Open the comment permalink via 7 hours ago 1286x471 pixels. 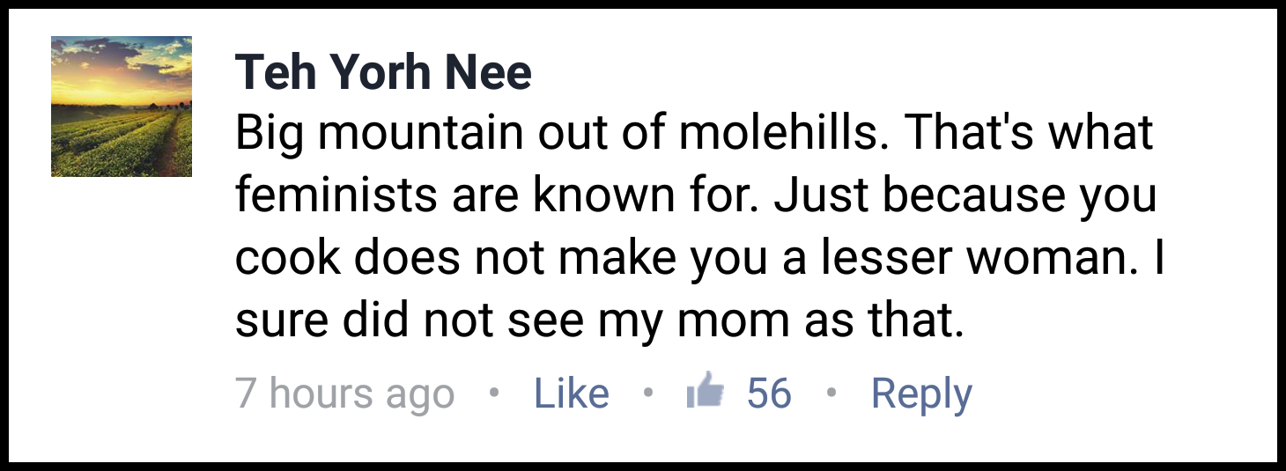click(344, 394)
